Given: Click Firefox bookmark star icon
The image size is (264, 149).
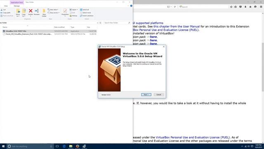Looking at the screenshot, I should (231, 7).
